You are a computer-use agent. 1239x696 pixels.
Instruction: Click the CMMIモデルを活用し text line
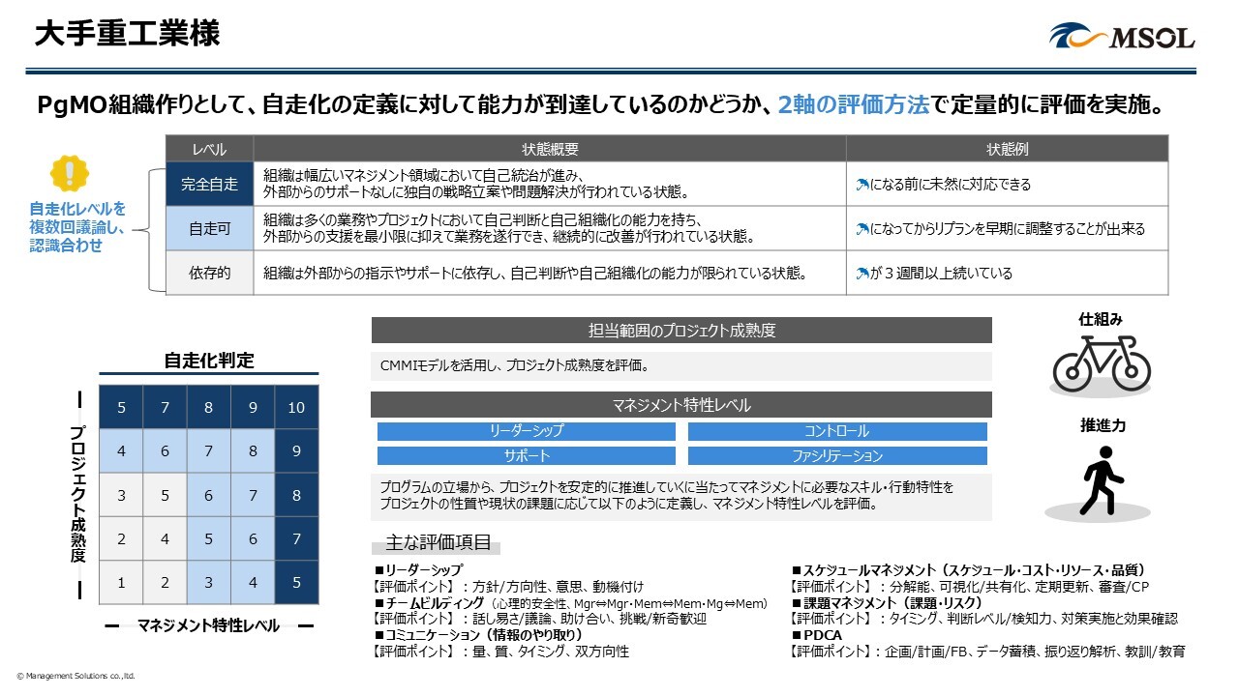pyautogui.click(x=514, y=366)
